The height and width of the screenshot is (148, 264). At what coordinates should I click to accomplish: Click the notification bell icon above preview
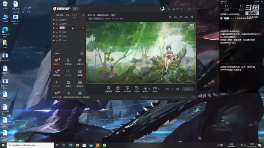[x=186, y=17]
